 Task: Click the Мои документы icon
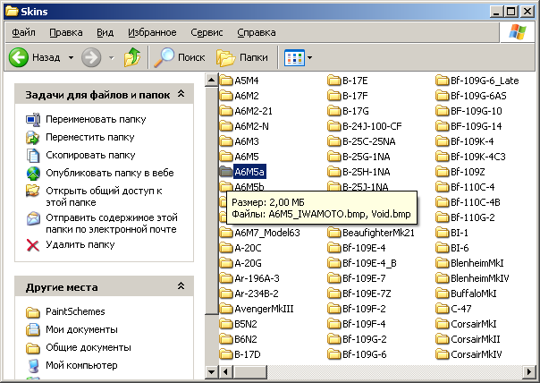(33, 329)
